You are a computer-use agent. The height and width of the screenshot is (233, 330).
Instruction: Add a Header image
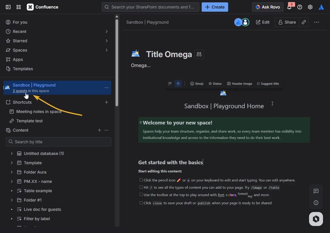pos(239,84)
